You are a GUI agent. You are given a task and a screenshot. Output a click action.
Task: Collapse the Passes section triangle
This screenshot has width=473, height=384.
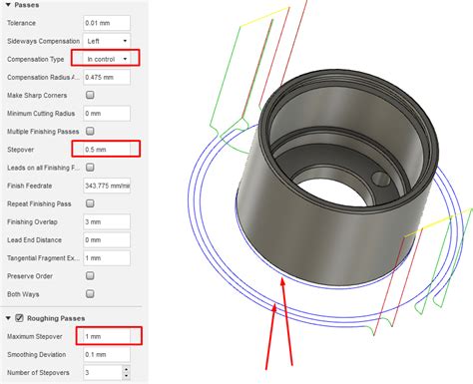8,5
